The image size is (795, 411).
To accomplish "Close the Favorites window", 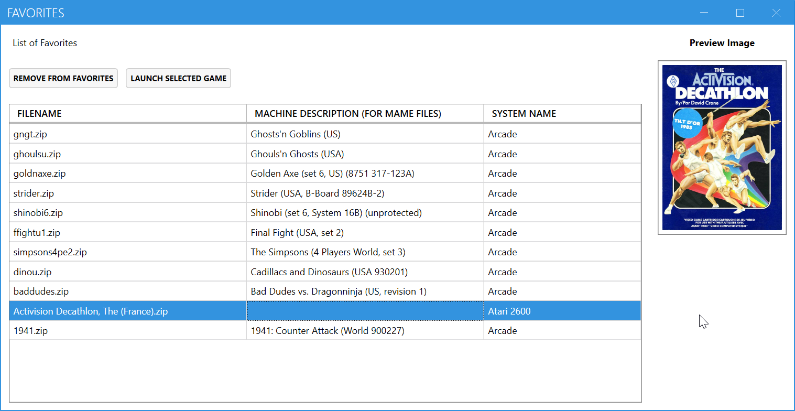I will [777, 13].
